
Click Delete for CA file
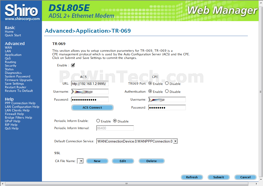click(152, 161)
